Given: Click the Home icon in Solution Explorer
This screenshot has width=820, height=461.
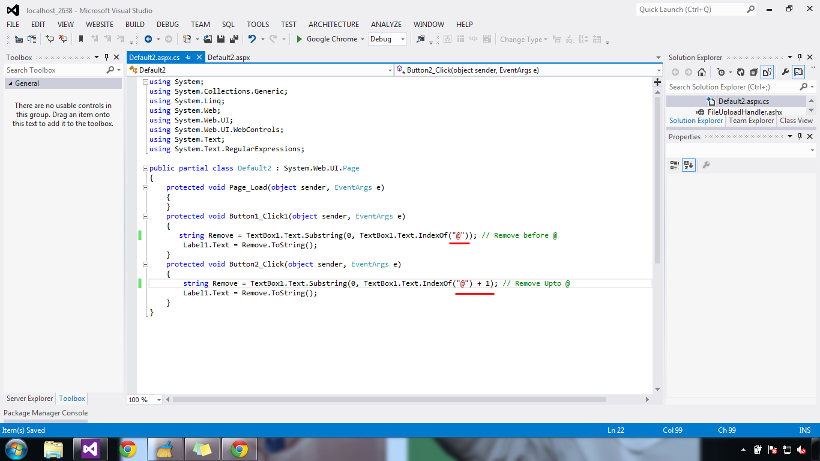Looking at the screenshot, I should tap(701, 71).
